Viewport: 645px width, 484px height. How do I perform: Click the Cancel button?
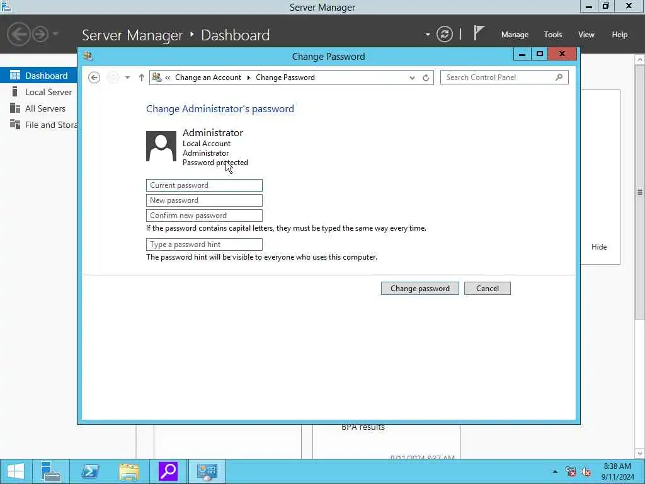[488, 289]
